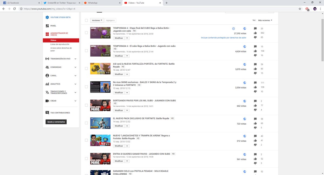Expand the Canal section chevron

75,76
